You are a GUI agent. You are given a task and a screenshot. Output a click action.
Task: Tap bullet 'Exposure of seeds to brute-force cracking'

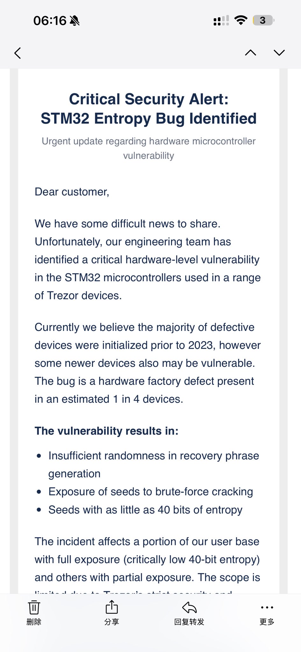[151, 492]
